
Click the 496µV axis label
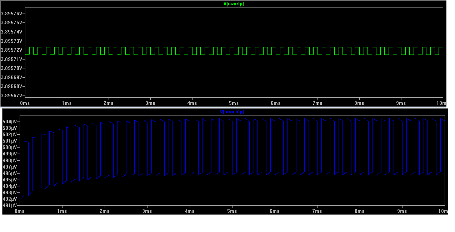(x=10, y=173)
